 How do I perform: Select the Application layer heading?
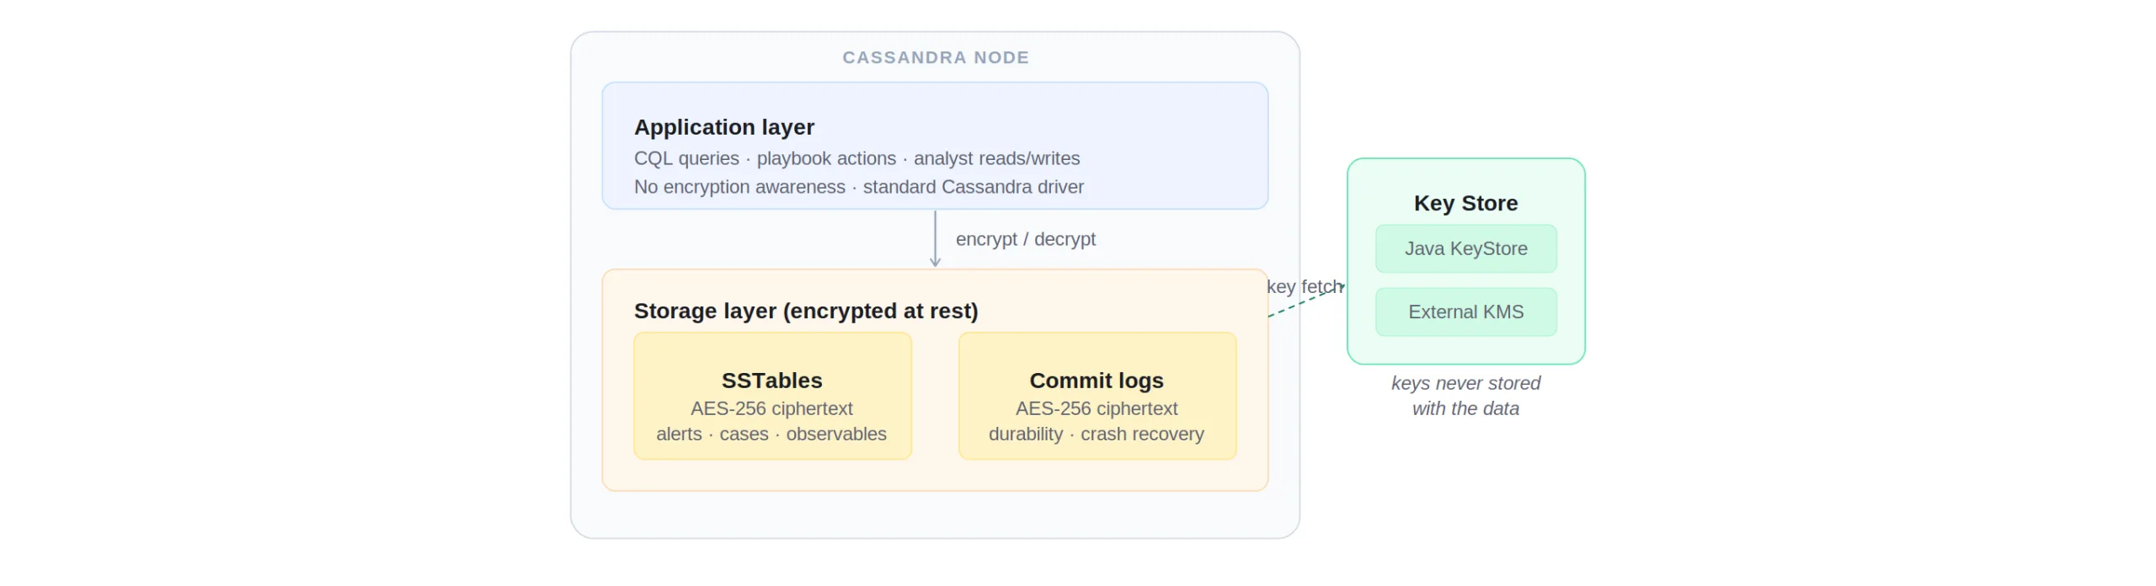point(723,127)
